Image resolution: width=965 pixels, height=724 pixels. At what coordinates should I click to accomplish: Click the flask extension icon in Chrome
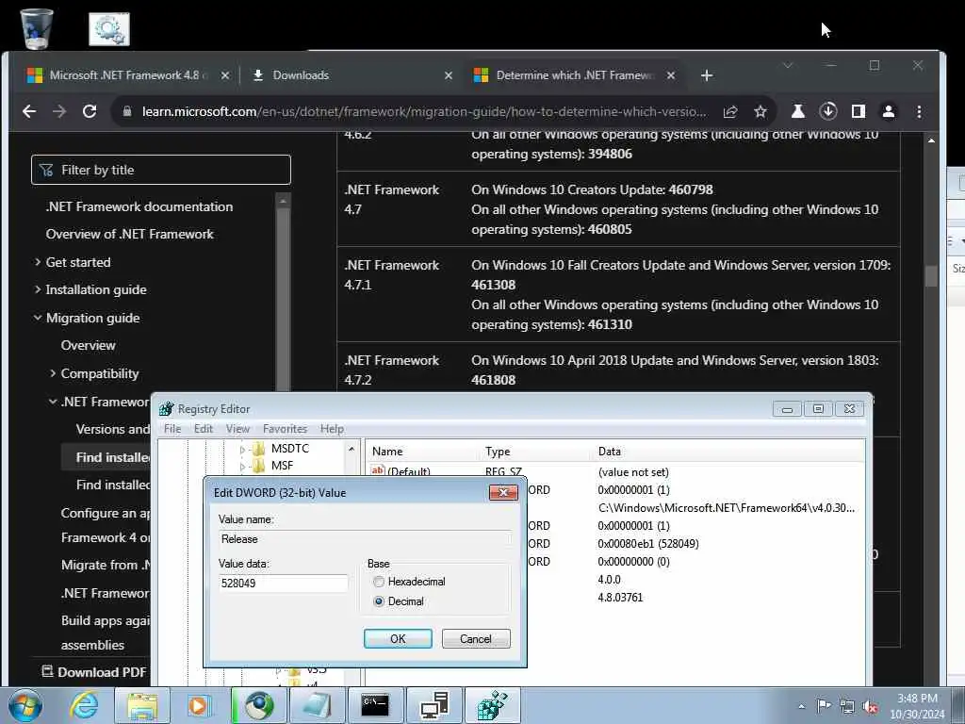pyautogui.click(x=797, y=111)
